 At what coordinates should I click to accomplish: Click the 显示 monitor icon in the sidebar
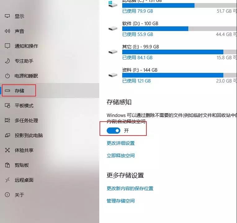click(x=7, y=16)
